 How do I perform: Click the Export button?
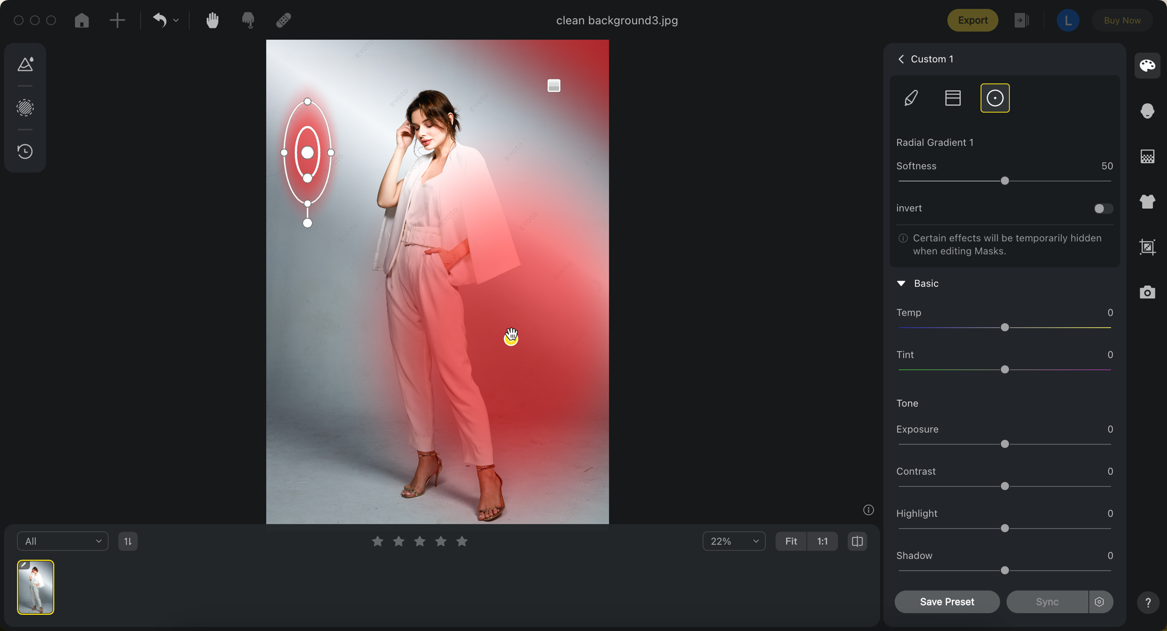(x=972, y=20)
